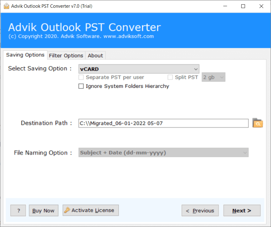Open the About tab
The height and width of the screenshot is (227, 271).
tap(95, 55)
